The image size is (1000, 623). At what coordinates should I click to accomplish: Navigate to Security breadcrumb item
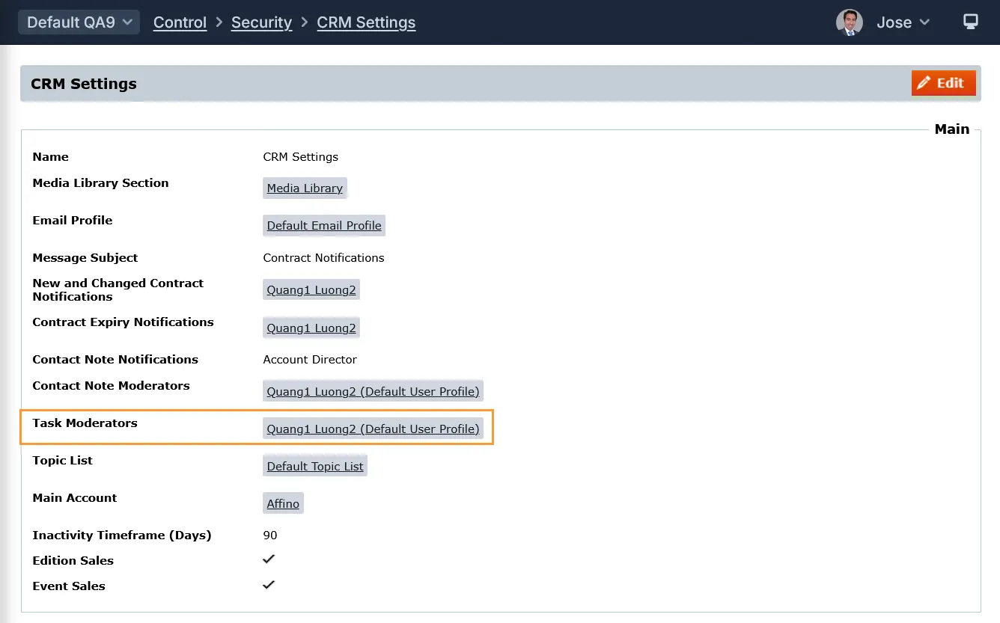coord(261,22)
